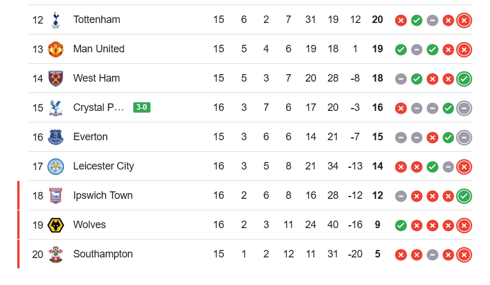Click Everton's latest ringed draw icon
This screenshot has height=285, width=490.
coord(464,137)
